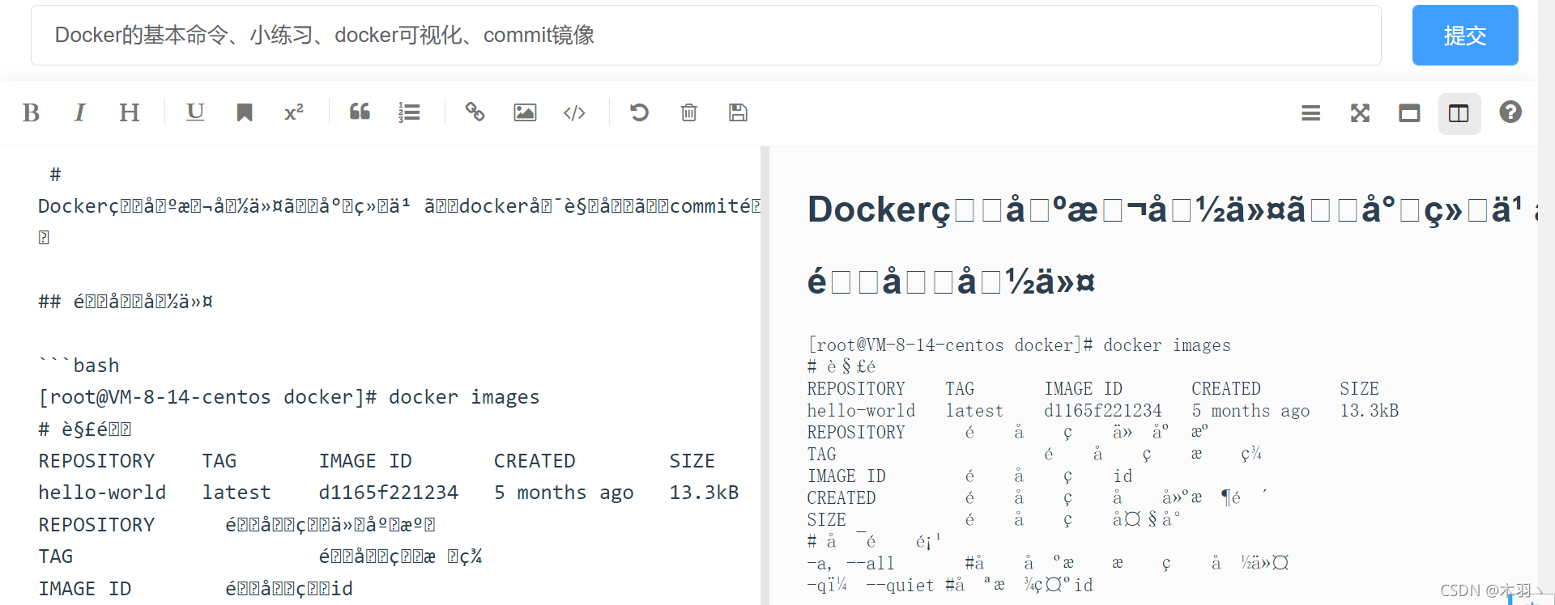This screenshot has width=1555, height=605.
Task: Click the blue 提交 submit button
Action: [x=1464, y=36]
